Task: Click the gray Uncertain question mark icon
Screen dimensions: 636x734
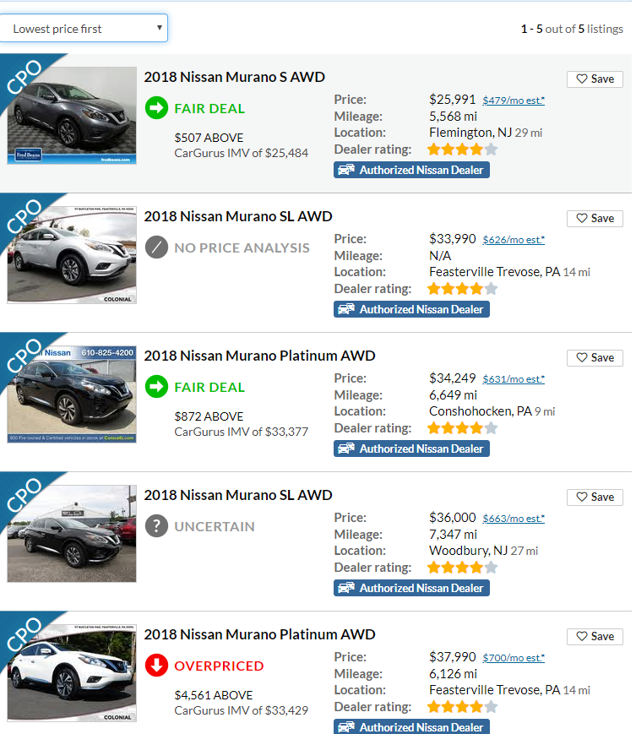Action: (156, 526)
